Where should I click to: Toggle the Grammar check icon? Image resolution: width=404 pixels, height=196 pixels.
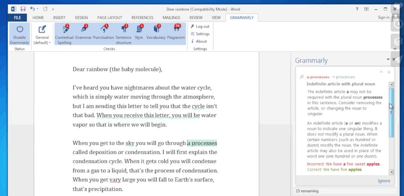click(83, 29)
